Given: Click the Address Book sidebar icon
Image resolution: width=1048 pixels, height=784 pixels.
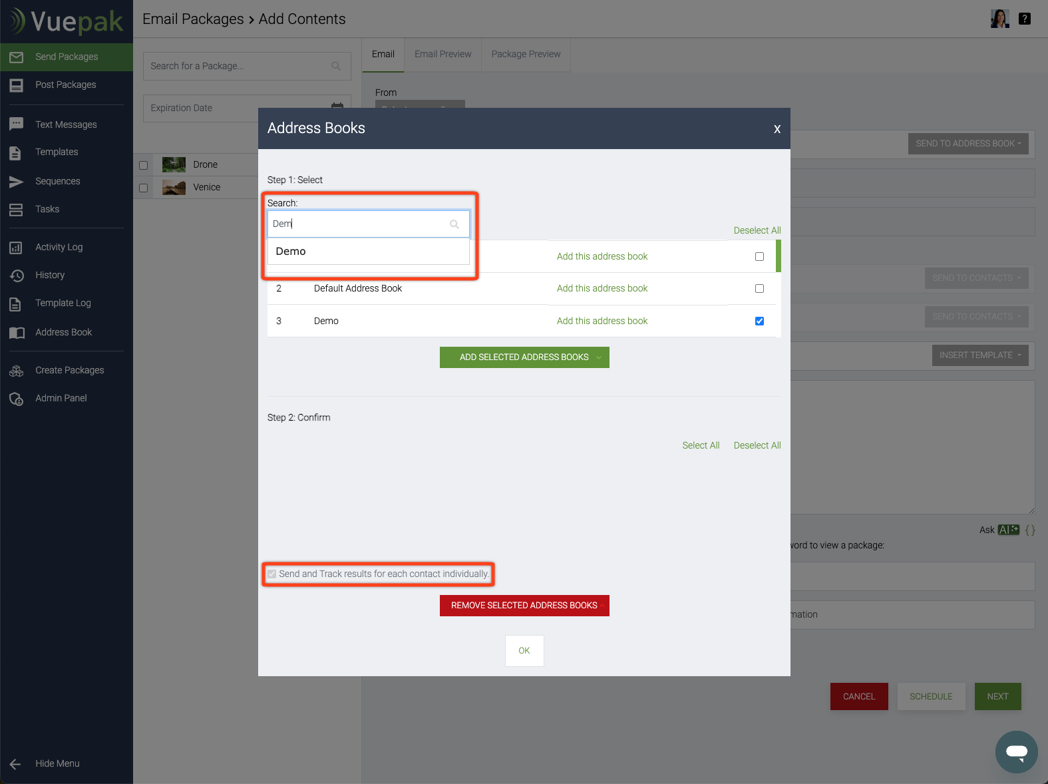Looking at the screenshot, I should point(17,333).
